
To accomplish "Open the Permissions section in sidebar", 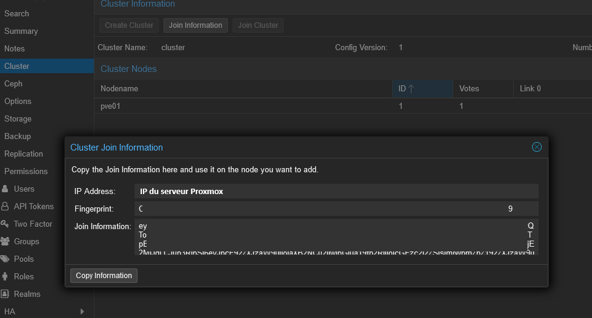I will (x=25, y=171).
